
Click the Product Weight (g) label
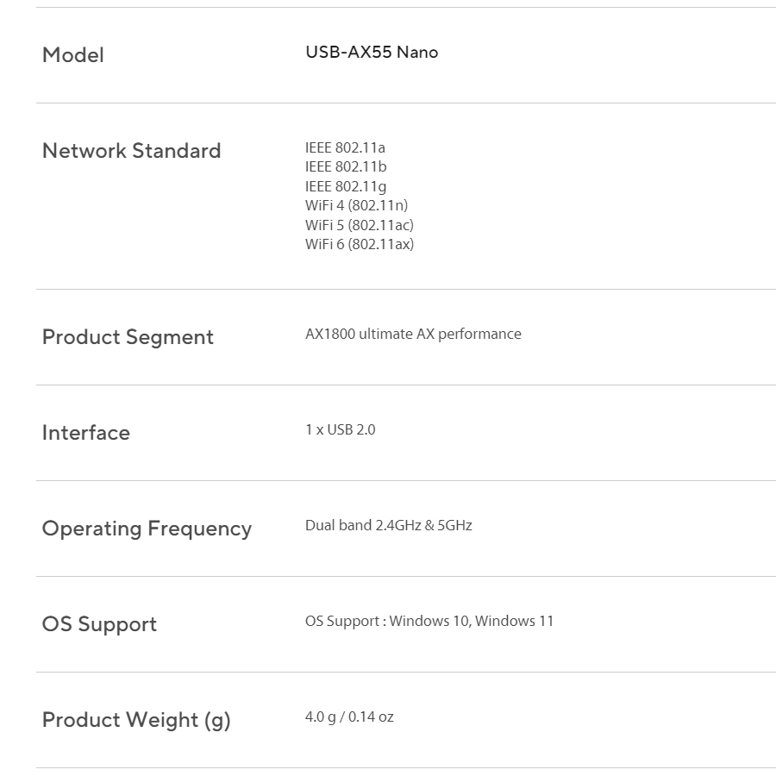[136, 720]
